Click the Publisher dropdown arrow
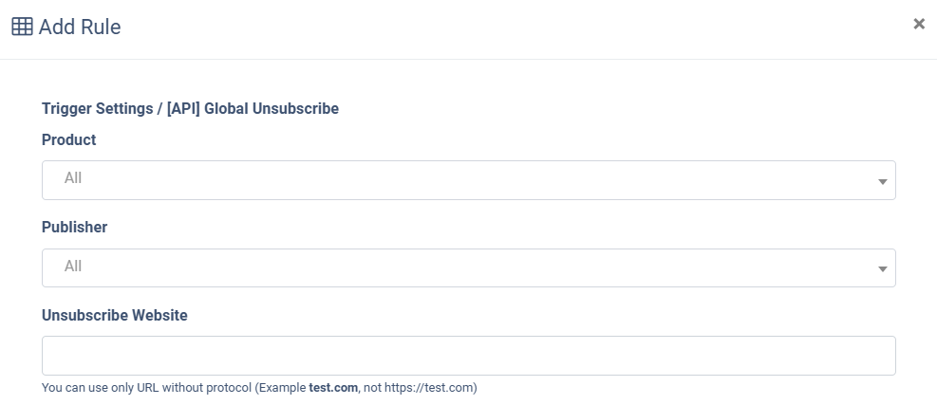Image resolution: width=937 pixels, height=405 pixels. (x=882, y=269)
